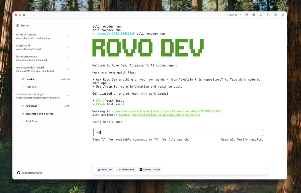Image resolution: width=301 pixels, height=193 pixels.
Task: Focus the terminal prompt input box
Action: 178,132
